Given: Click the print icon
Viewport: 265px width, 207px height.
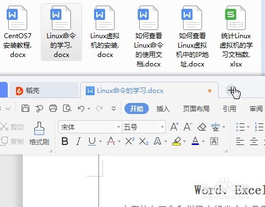Looking at the screenshot, I should point(53,108).
